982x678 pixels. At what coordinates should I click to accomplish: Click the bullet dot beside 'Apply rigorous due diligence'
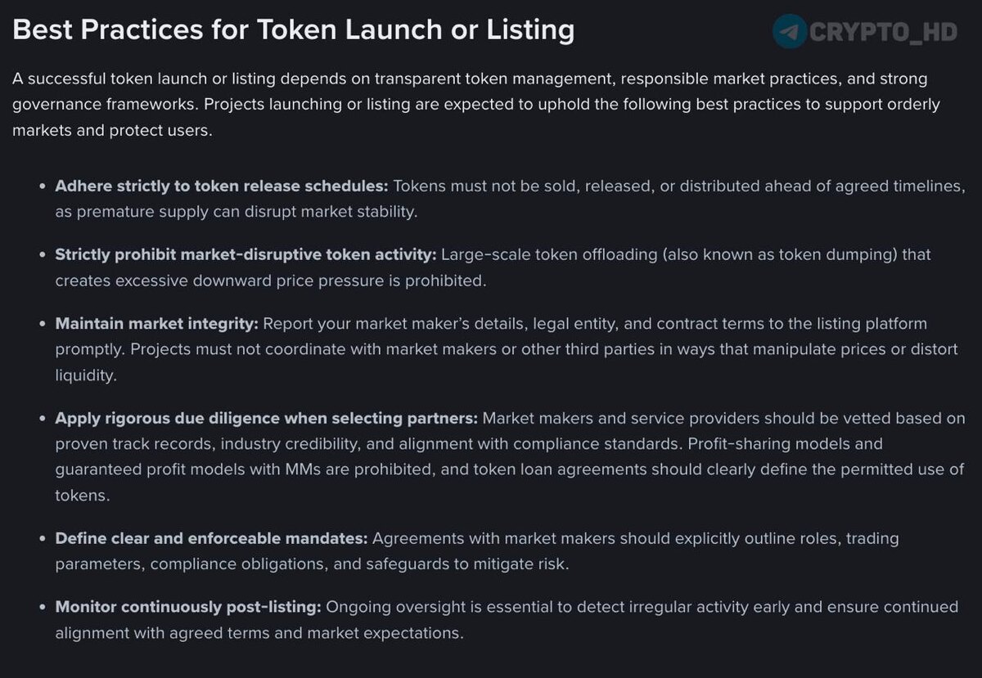tap(43, 419)
